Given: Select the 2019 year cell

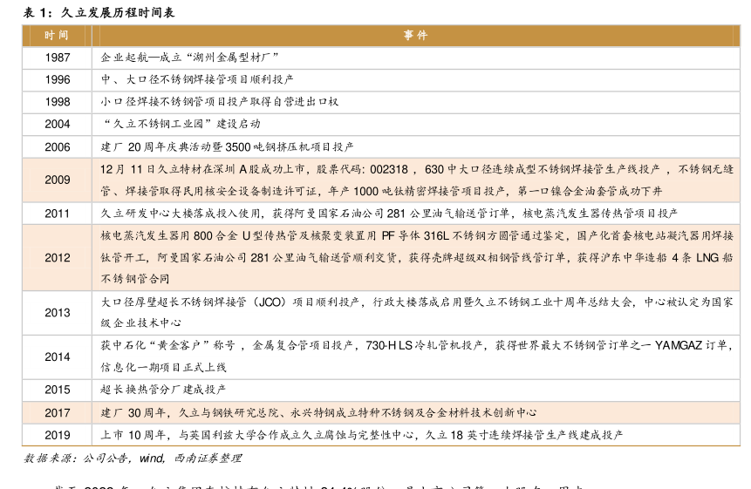Looking at the screenshot, I should tap(58, 435).
